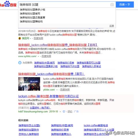The image size is (138, 138).
Task: Click 反馈 in the suggestion dropdown
Action: tap(112, 26)
